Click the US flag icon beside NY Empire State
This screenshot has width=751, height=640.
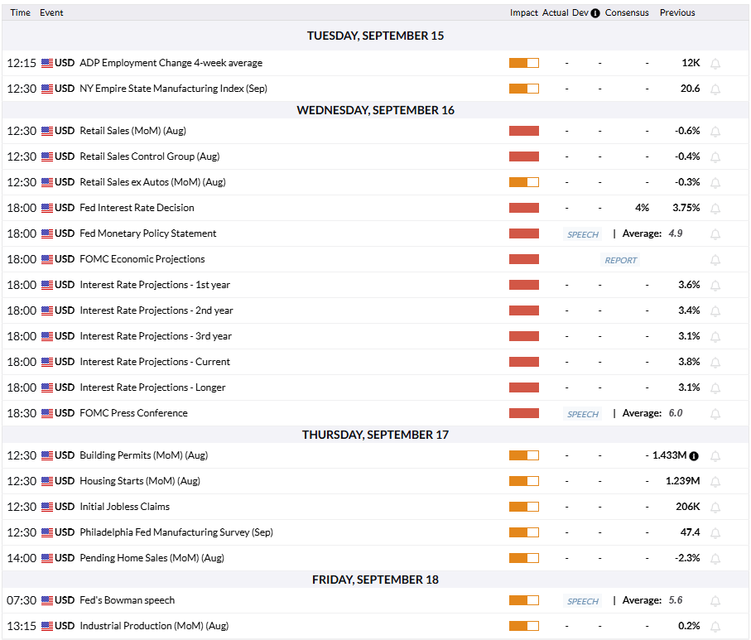(x=47, y=89)
